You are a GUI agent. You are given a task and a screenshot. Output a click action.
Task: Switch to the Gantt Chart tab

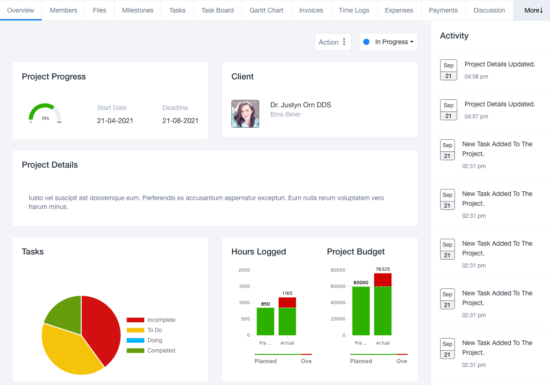pyautogui.click(x=266, y=10)
